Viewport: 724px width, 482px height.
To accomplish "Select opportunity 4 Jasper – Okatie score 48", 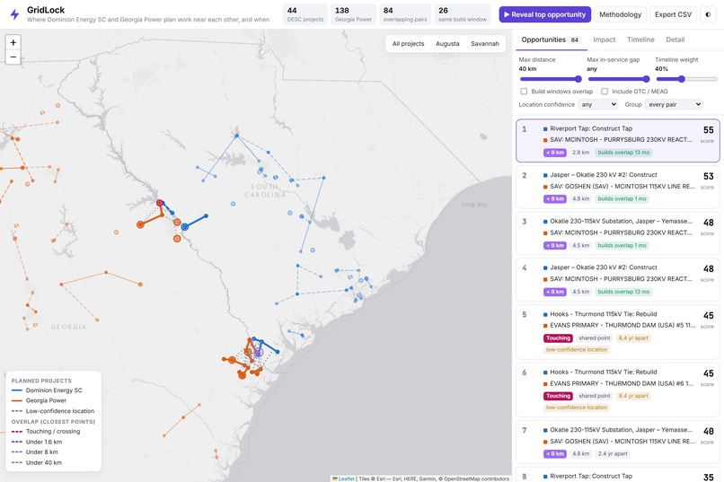I will 618,279.
